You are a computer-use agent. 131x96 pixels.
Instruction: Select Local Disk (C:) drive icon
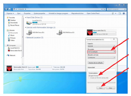click(29, 23)
